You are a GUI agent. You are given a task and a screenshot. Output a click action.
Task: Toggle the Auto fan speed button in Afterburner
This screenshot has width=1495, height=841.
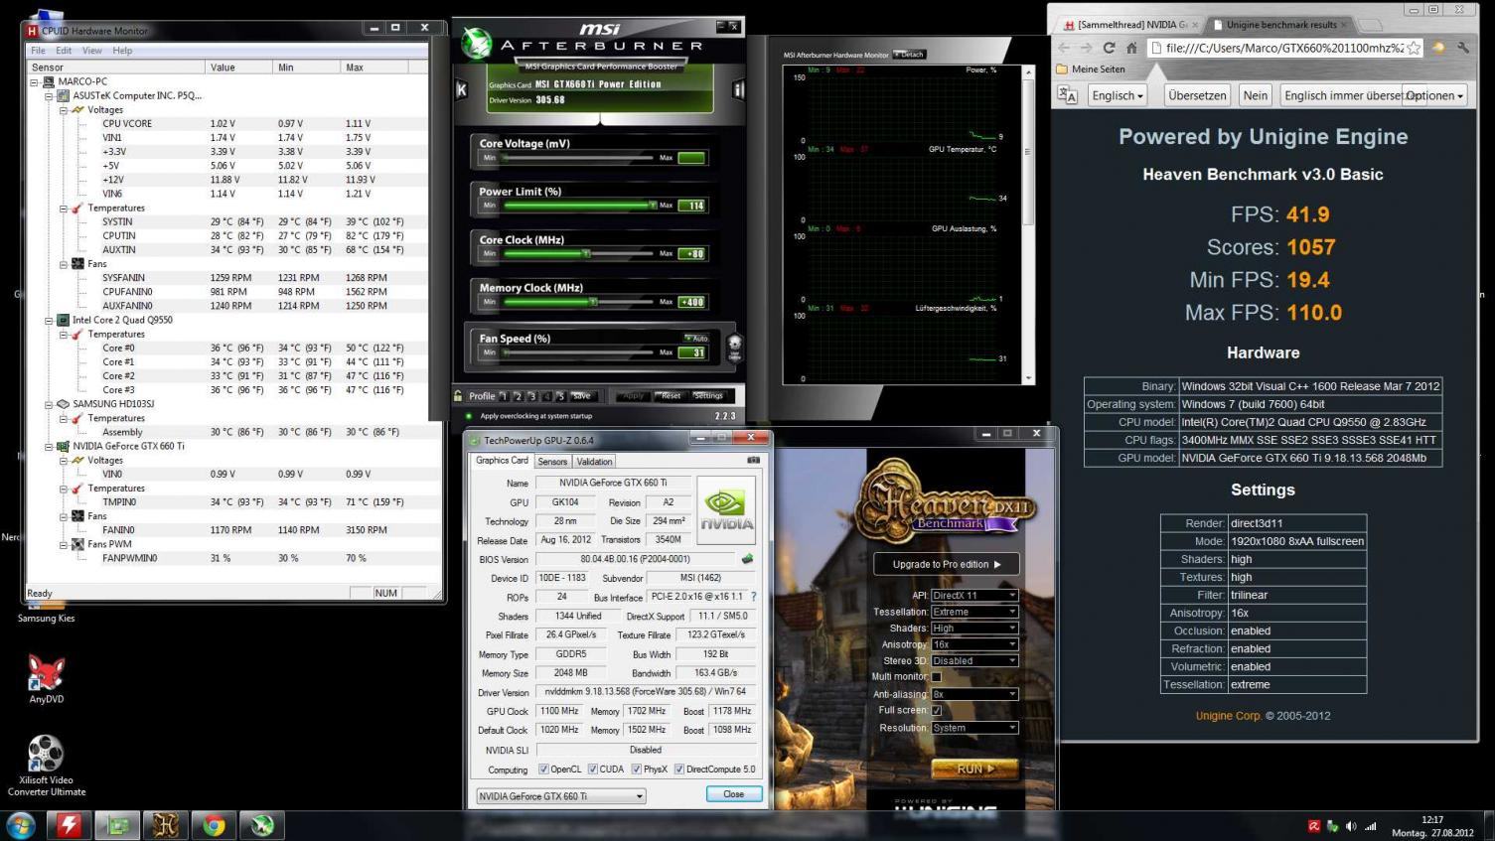click(x=695, y=339)
